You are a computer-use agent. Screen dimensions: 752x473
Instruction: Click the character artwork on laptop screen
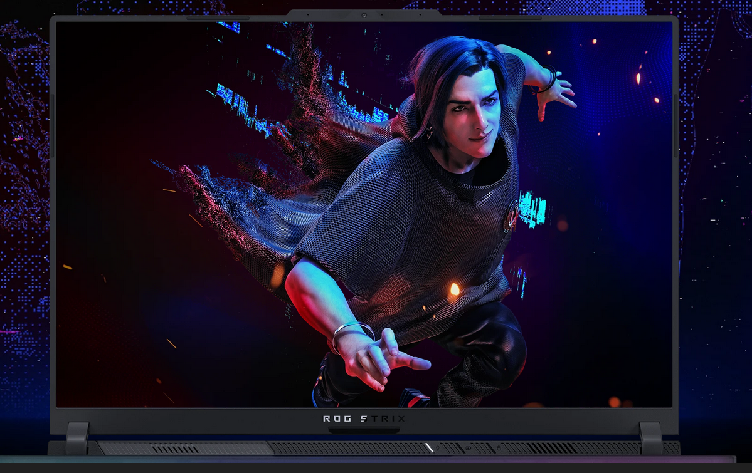coord(364,215)
